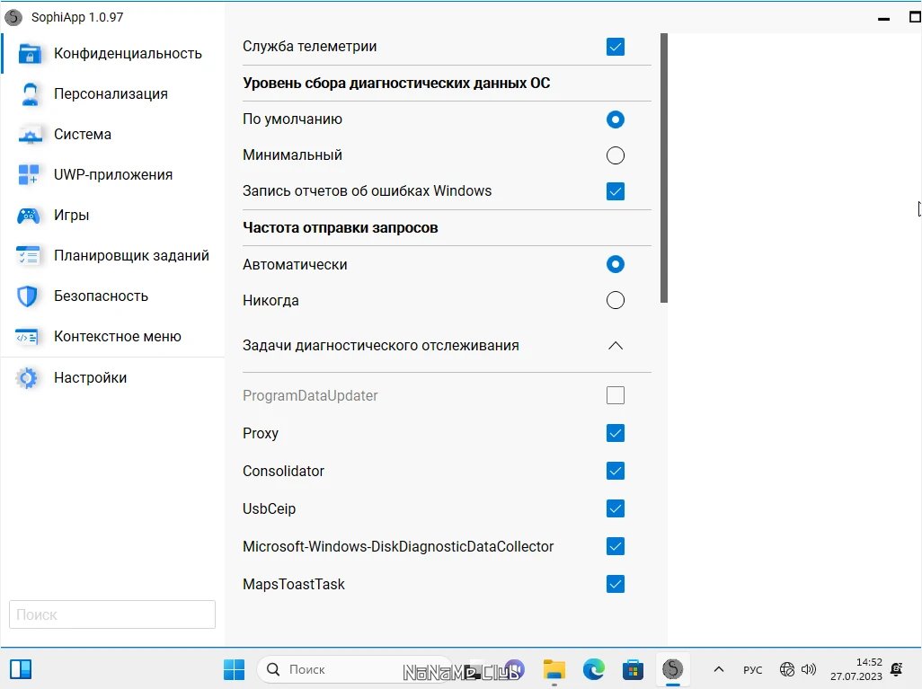This screenshot has width=922, height=689.
Task: Switch to the Система section
Action: click(x=113, y=135)
